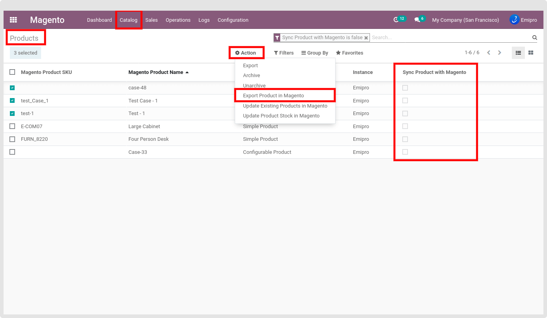Remove the Sync Product with Magento filter facet

point(366,38)
